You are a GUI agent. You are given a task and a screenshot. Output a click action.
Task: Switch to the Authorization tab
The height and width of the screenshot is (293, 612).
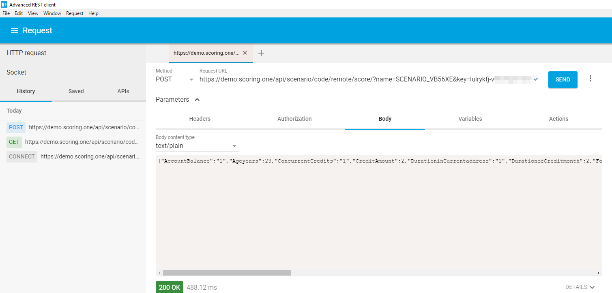[x=294, y=119]
